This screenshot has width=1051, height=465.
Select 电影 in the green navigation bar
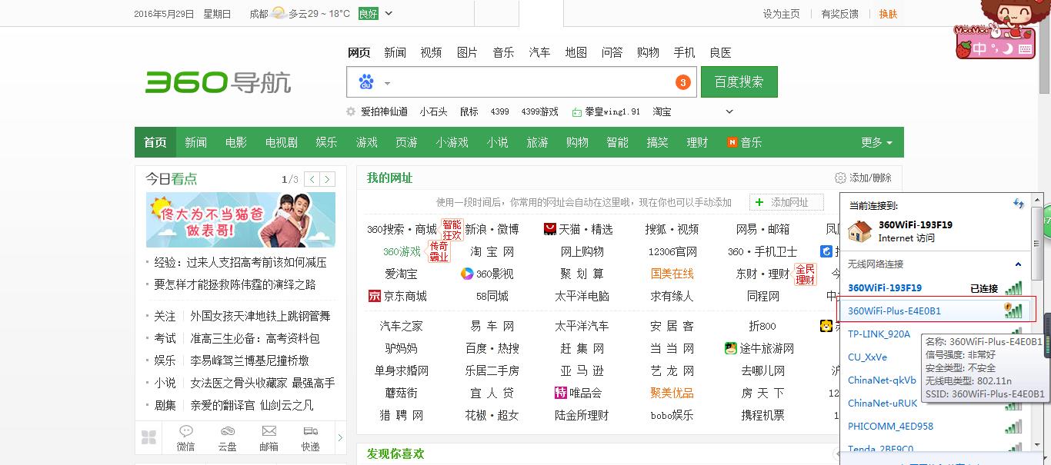point(235,142)
